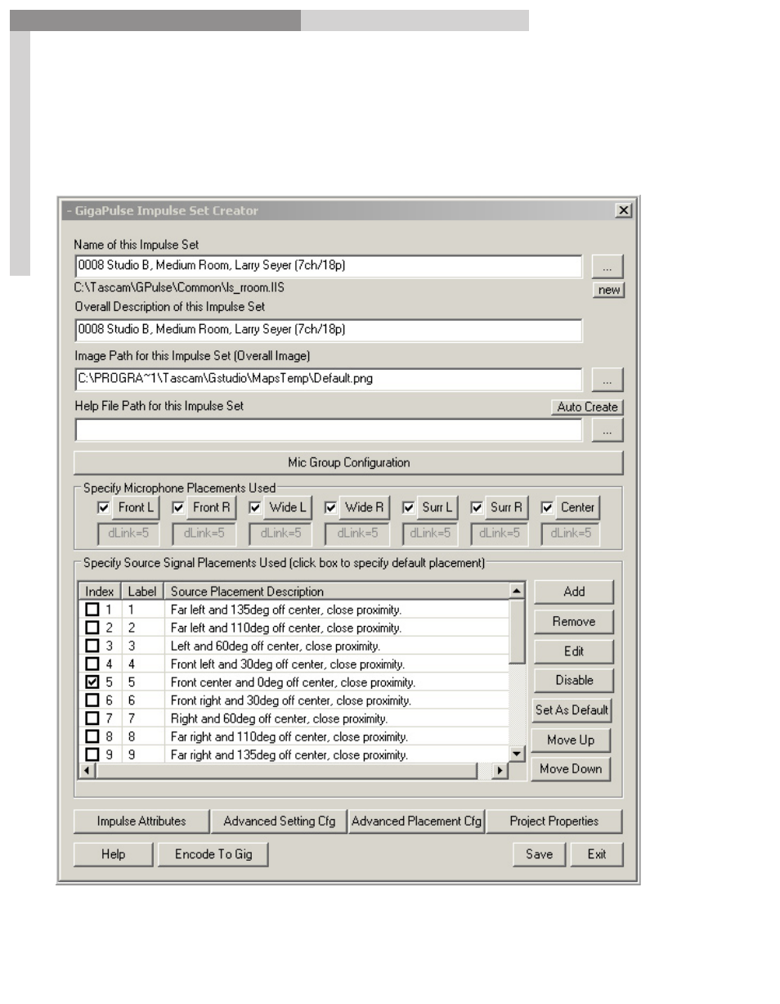
Task: Click the placement list down scroll arrow
Action: click(517, 754)
